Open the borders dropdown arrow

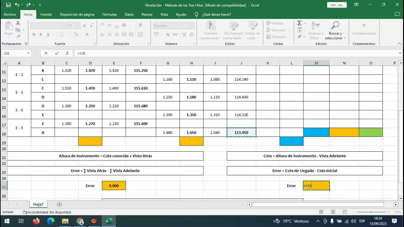67,34
